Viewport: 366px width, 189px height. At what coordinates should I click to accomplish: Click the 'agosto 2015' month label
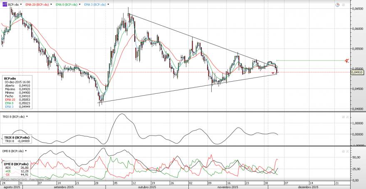12,187
